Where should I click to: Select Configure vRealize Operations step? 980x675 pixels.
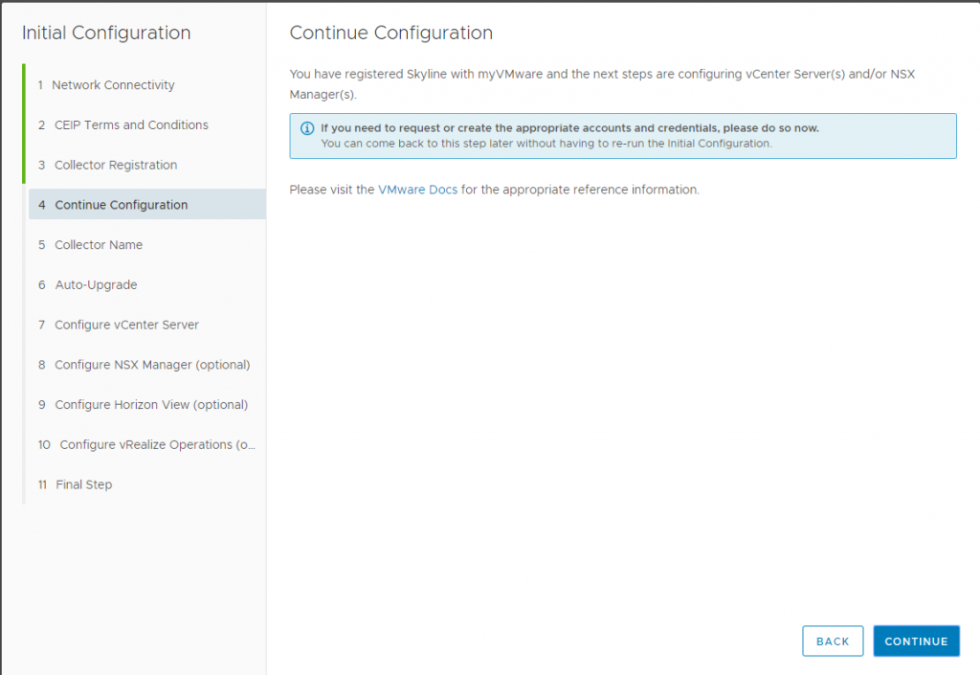coord(147,444)
